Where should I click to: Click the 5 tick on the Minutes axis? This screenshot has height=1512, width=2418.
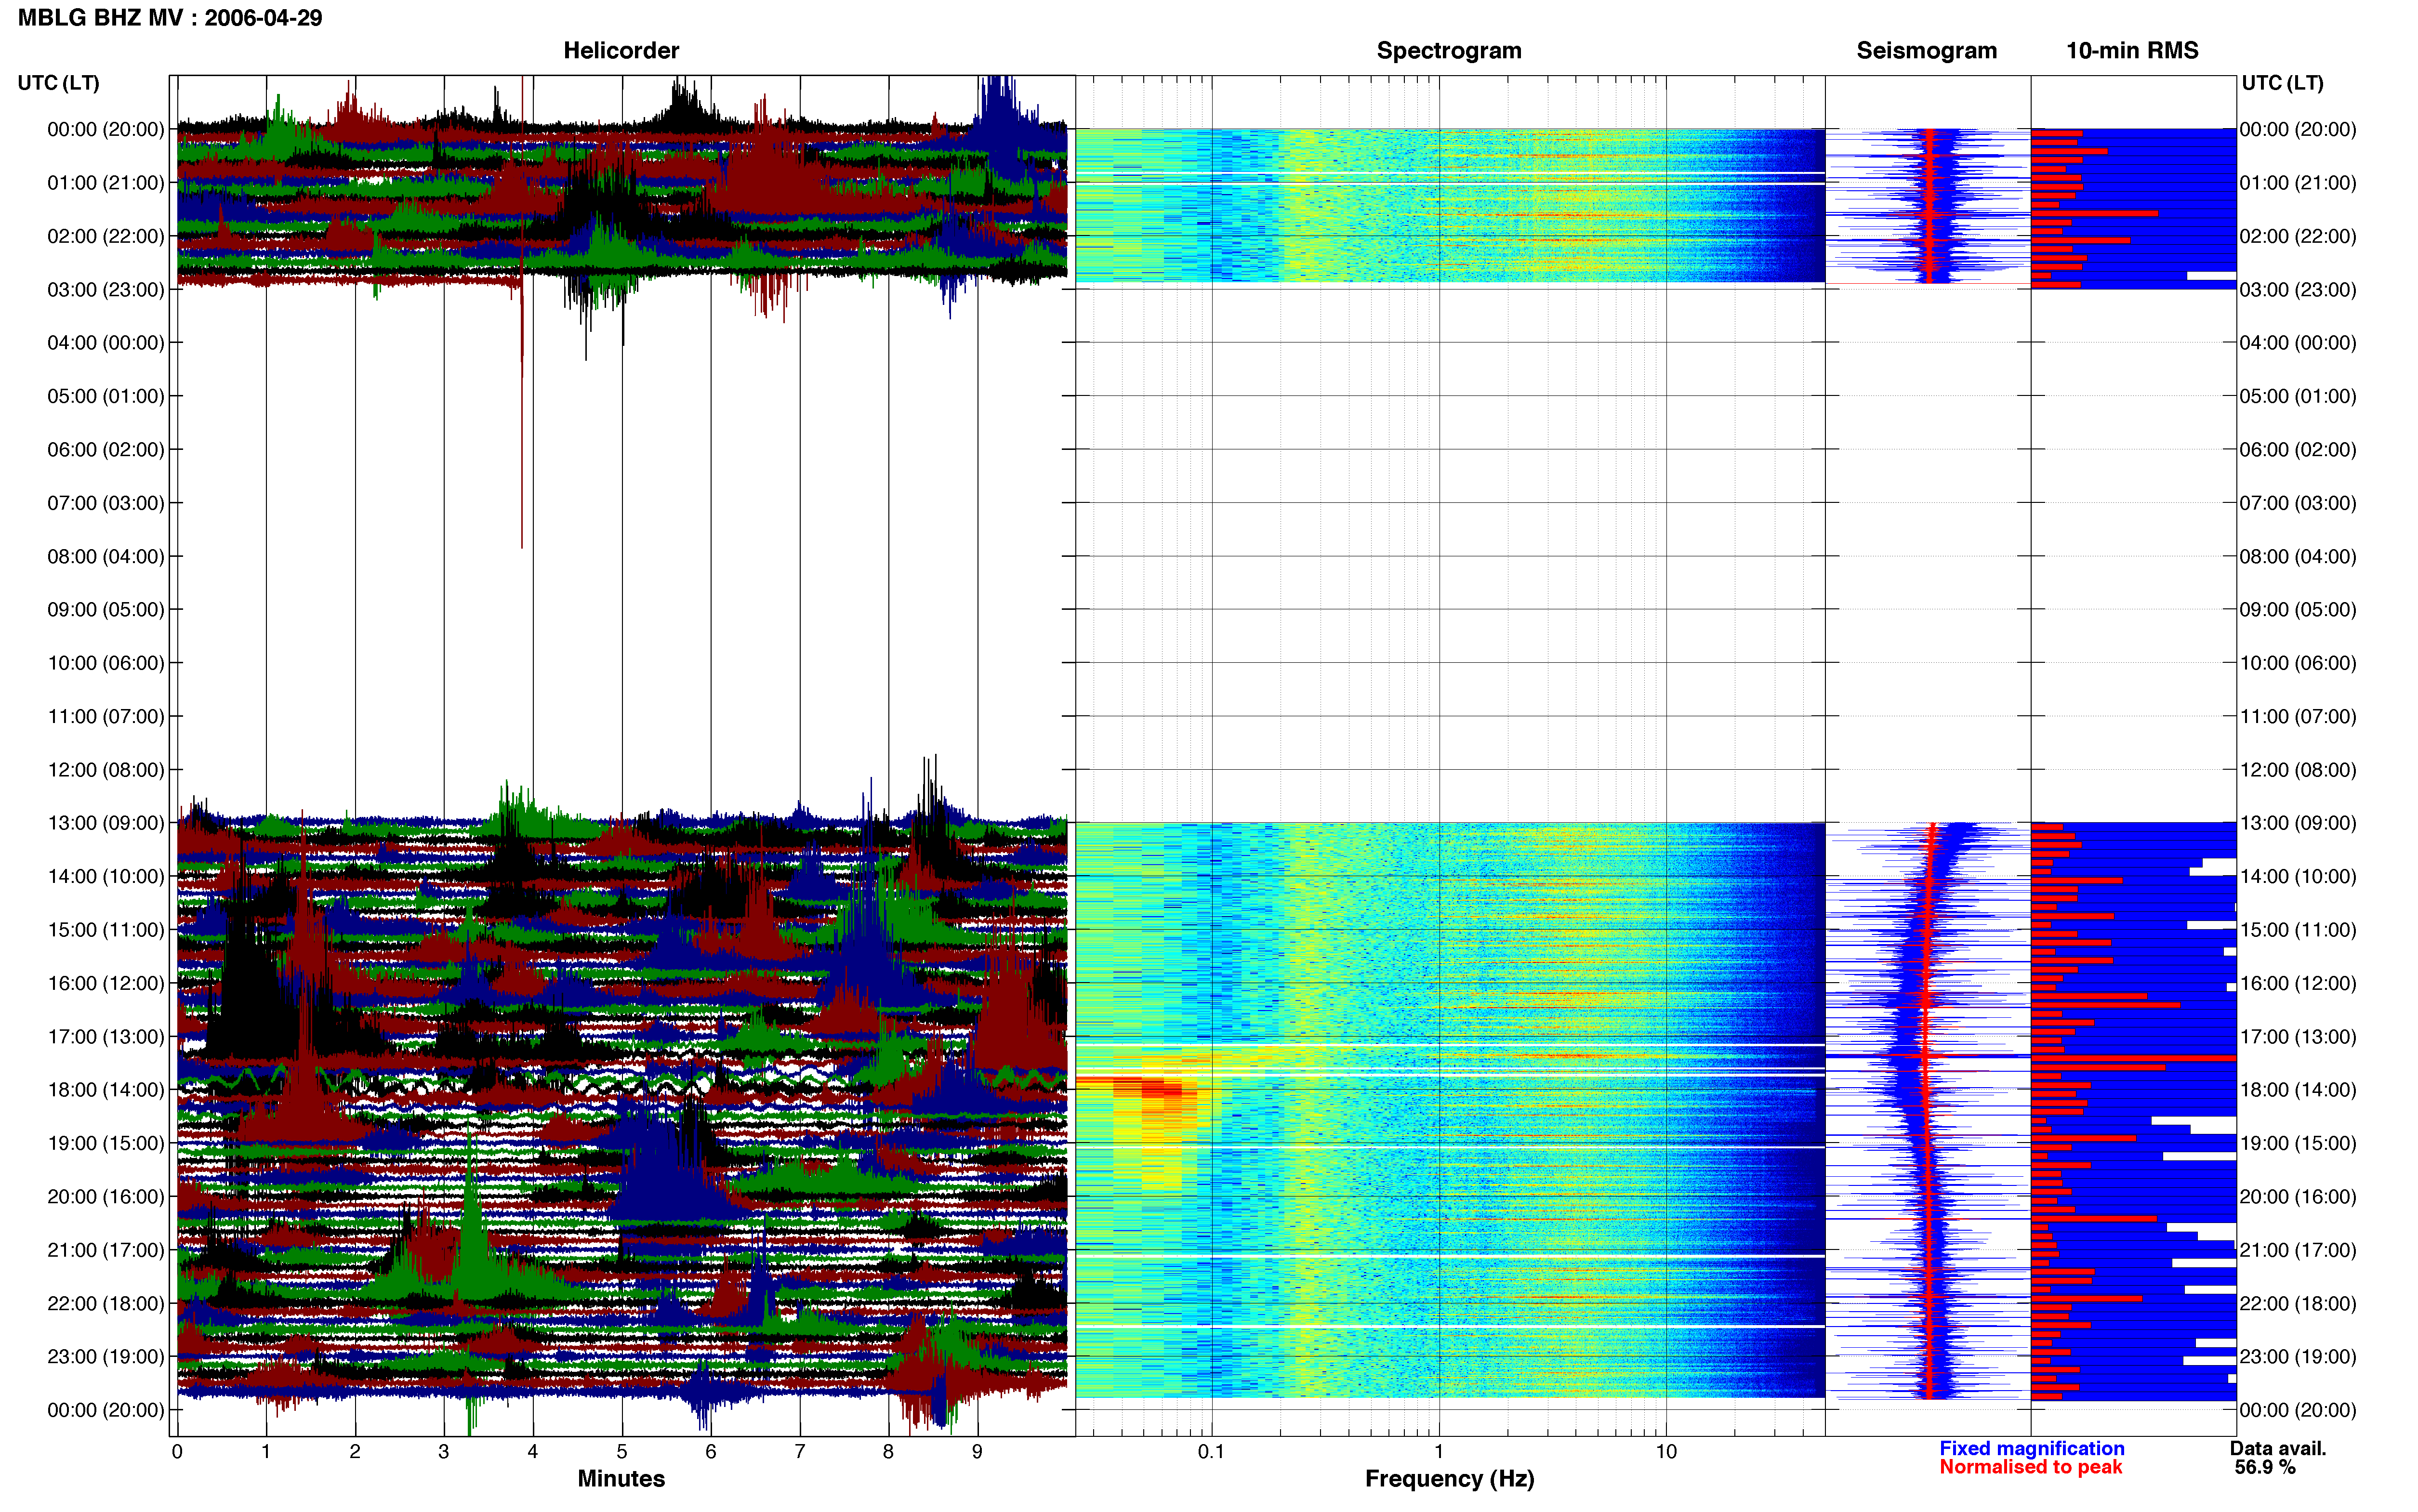622,1451
